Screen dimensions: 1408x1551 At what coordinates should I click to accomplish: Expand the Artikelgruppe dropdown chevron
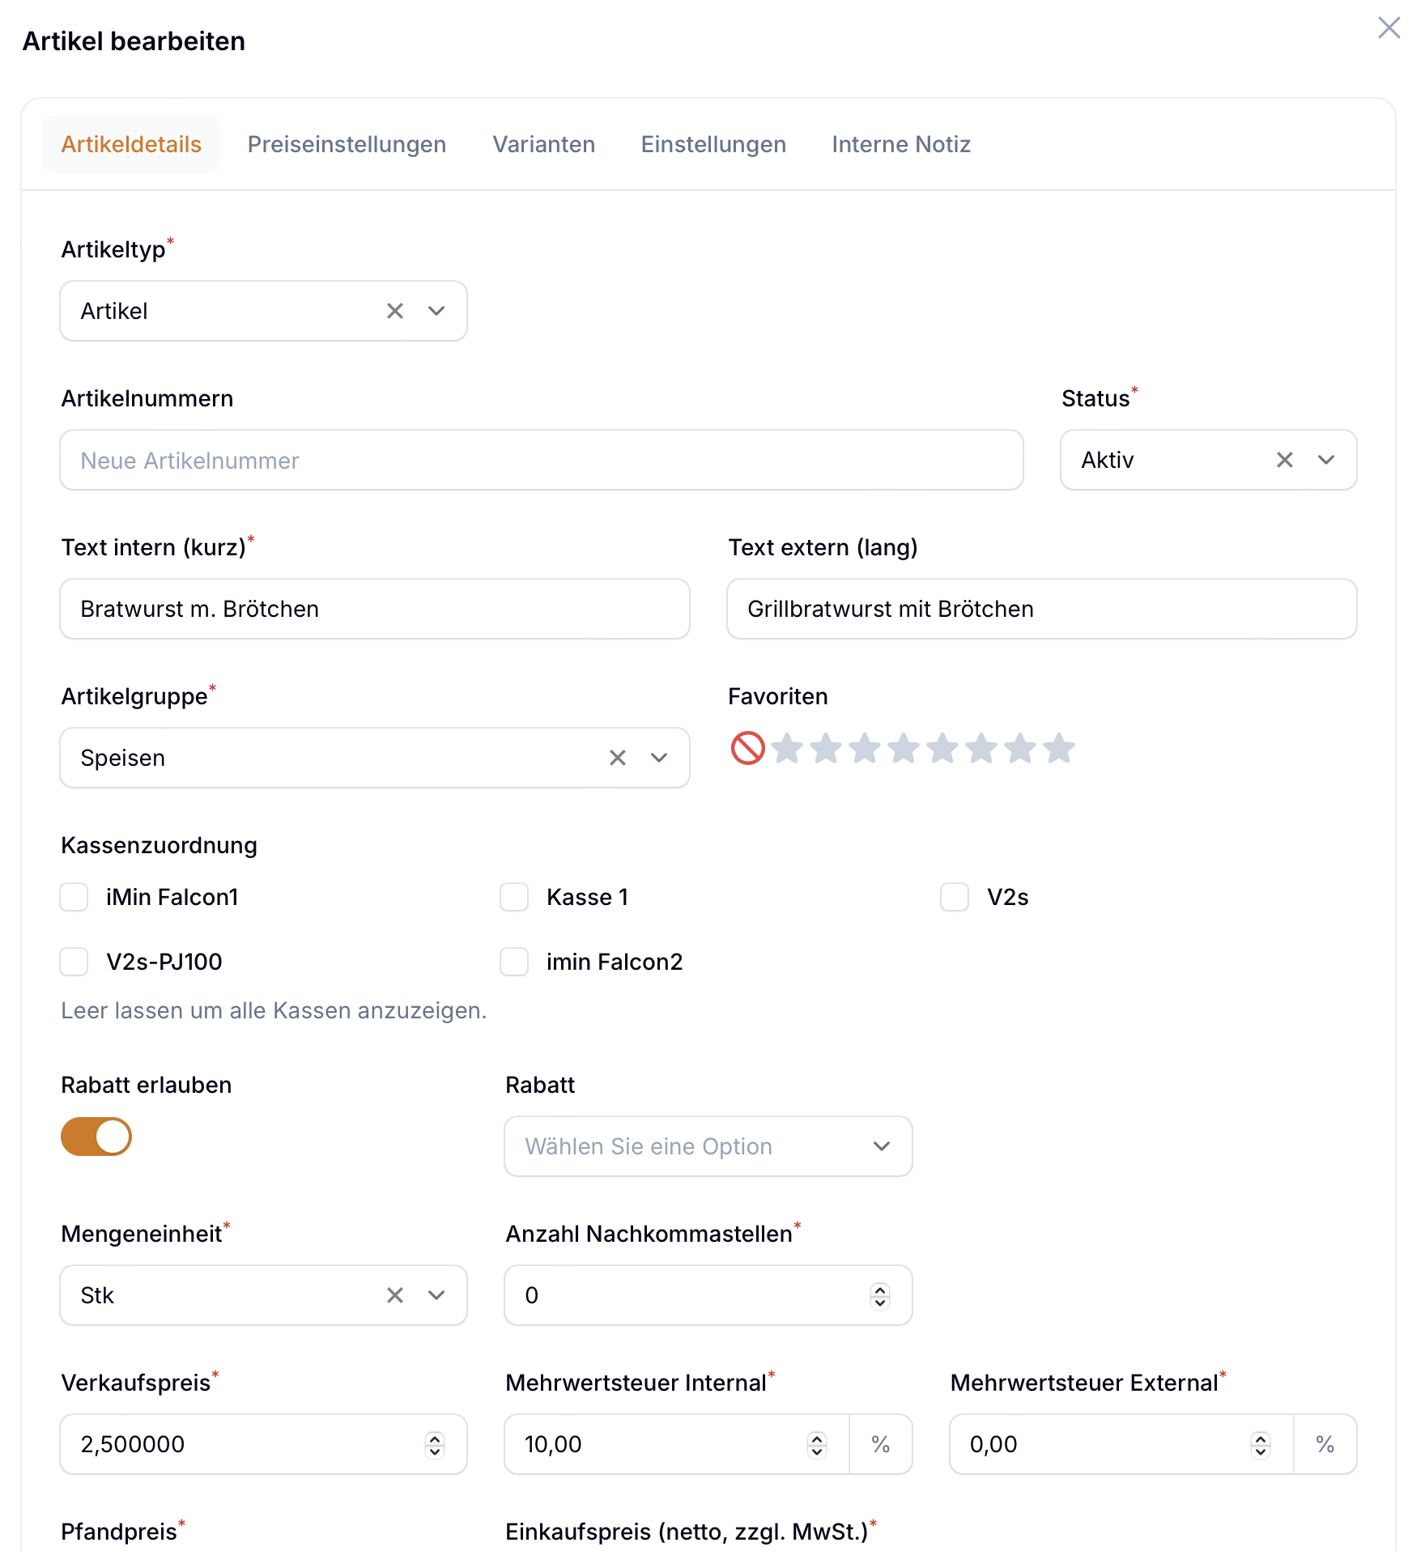(x=659, y=758)
